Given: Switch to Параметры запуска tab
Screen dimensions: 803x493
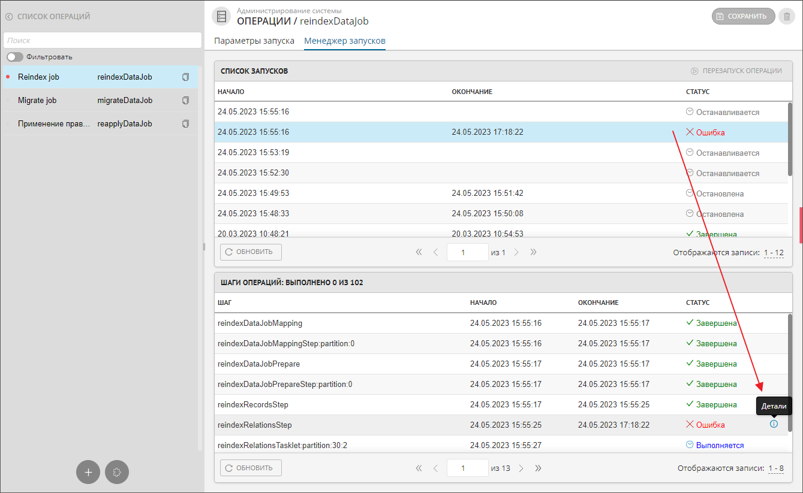Looking at the screenshot, I should click(x=254, y=41).
